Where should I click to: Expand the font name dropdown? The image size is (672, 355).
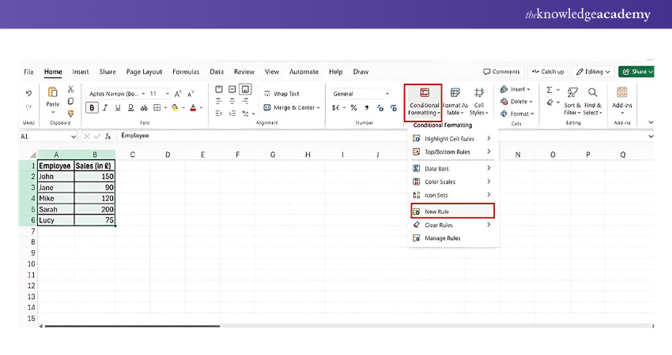pos(144,93)
